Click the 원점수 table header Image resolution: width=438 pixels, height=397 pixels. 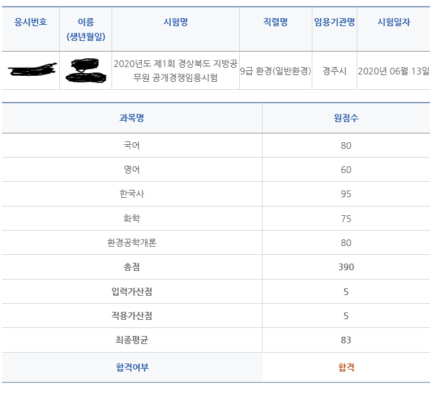pos(346,118)
